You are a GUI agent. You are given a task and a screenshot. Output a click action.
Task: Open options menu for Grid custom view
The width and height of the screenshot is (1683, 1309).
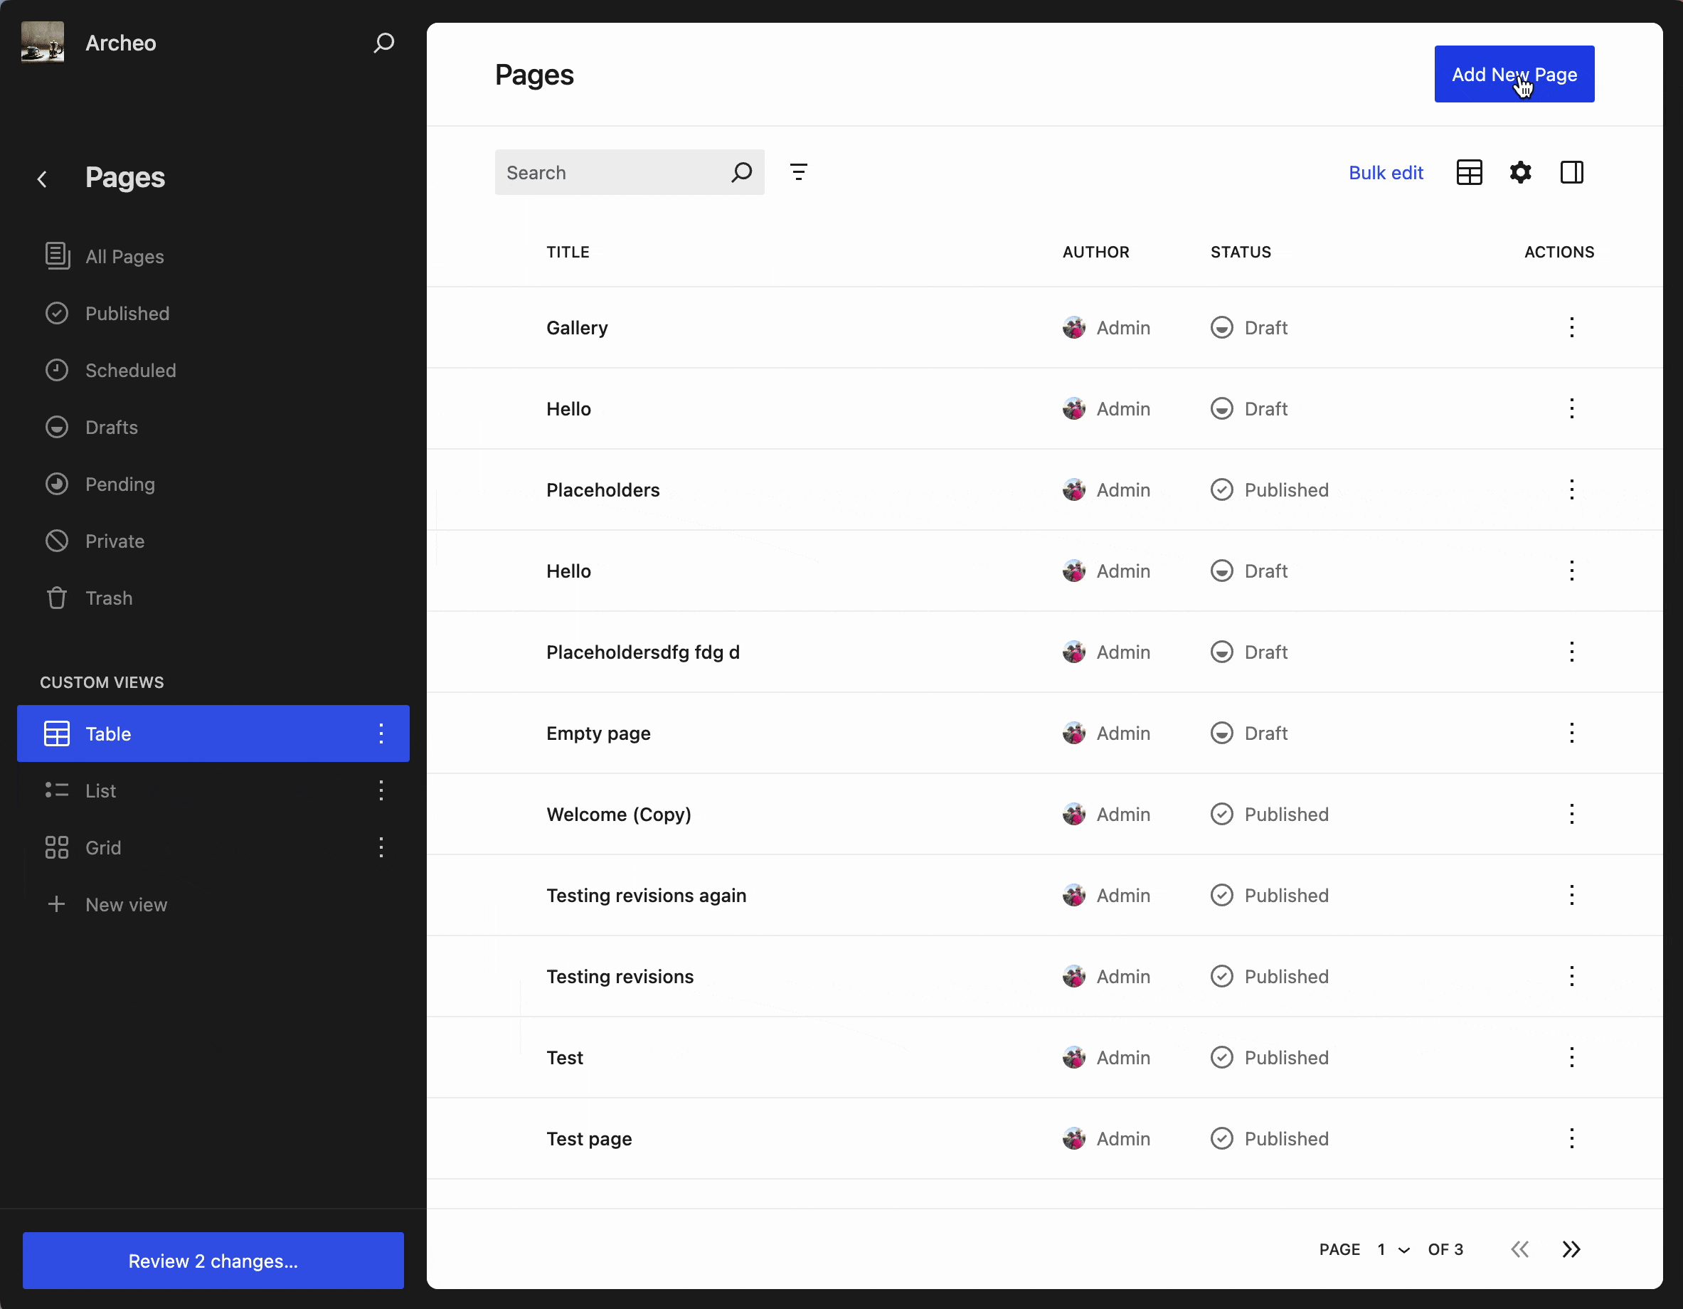(x=381, y=847)
